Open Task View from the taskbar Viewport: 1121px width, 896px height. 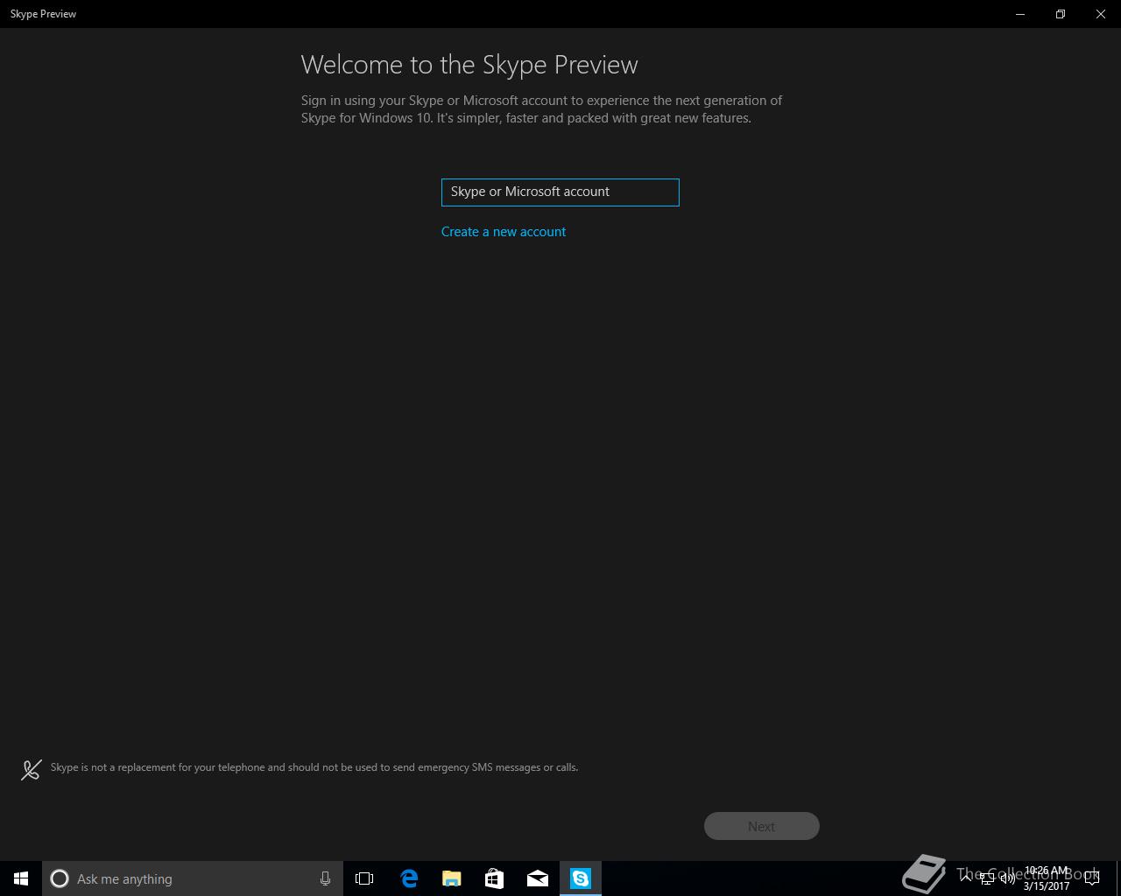(364, 878)
